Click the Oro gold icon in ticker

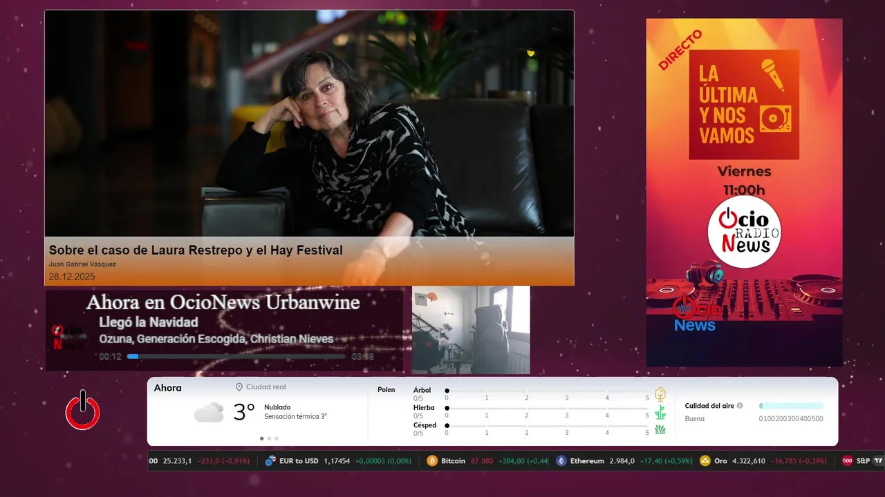pos(705,461)
